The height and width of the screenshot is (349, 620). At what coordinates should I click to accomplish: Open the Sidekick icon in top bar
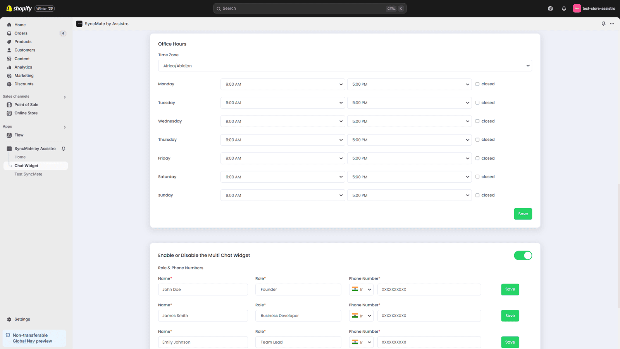point(550,9)
